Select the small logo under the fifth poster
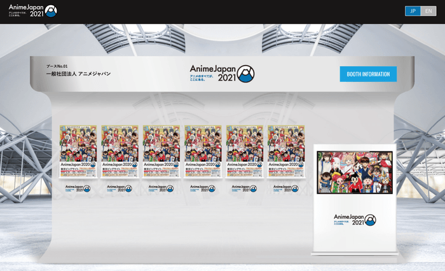 click(245, 188)
